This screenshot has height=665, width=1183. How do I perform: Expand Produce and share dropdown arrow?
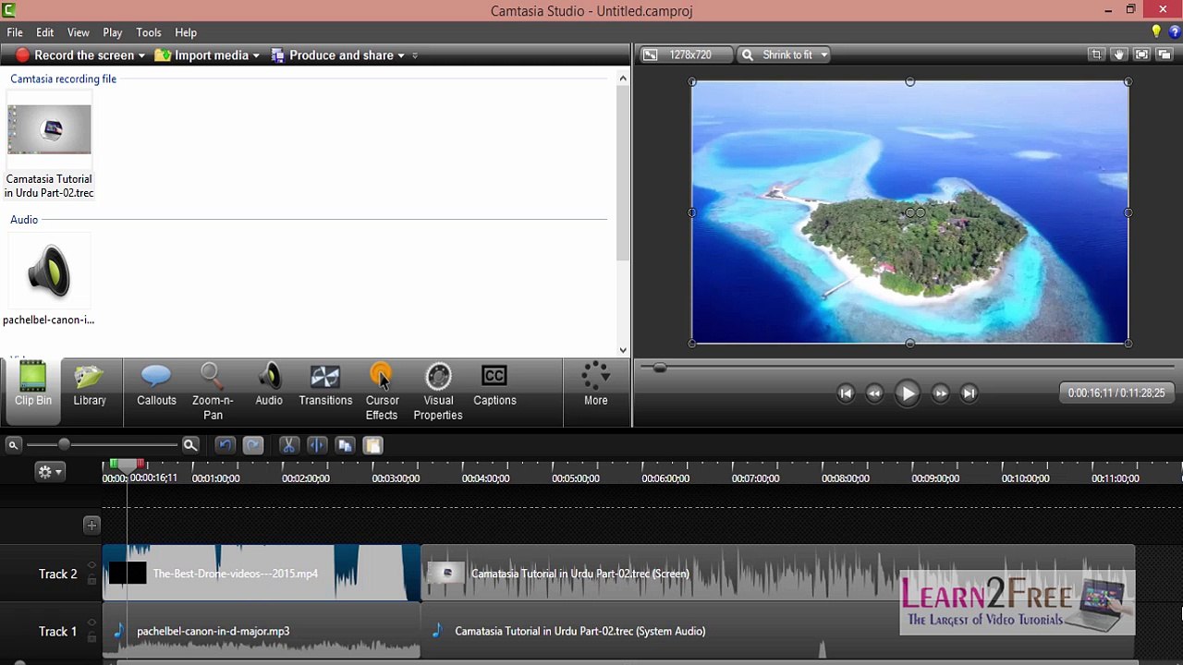point(401,55)
